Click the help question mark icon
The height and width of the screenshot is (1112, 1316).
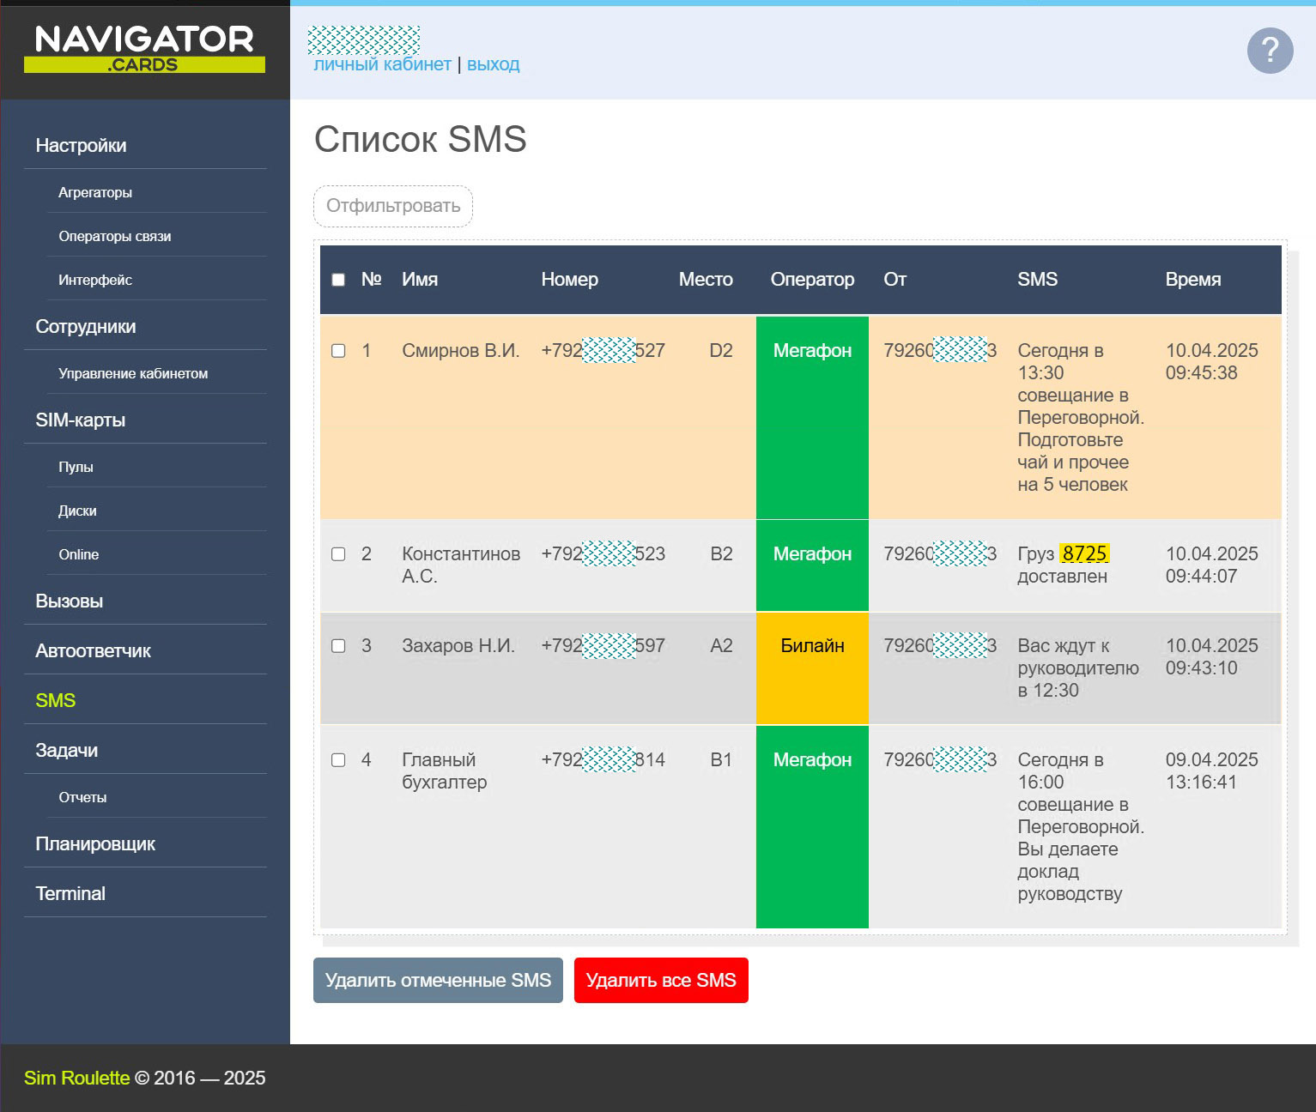tap(1270, 51)
